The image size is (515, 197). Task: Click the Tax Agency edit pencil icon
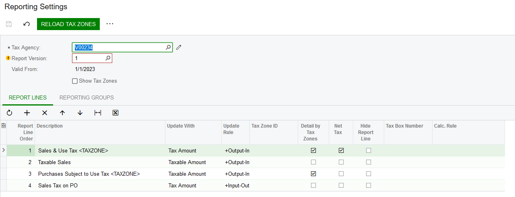(179, 47)
